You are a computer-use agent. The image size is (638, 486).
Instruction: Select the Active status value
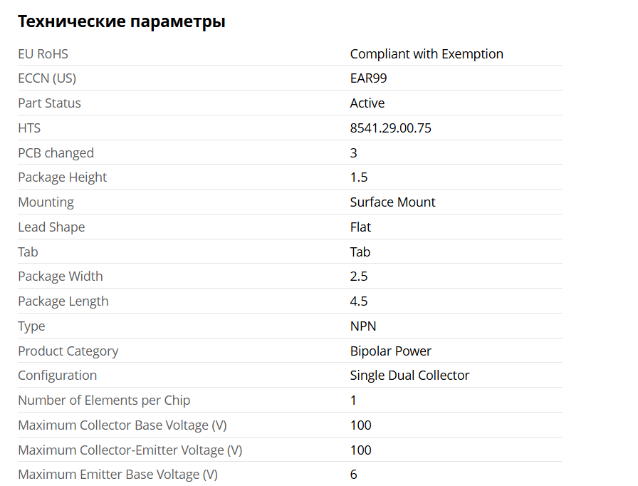pos(367,103)
